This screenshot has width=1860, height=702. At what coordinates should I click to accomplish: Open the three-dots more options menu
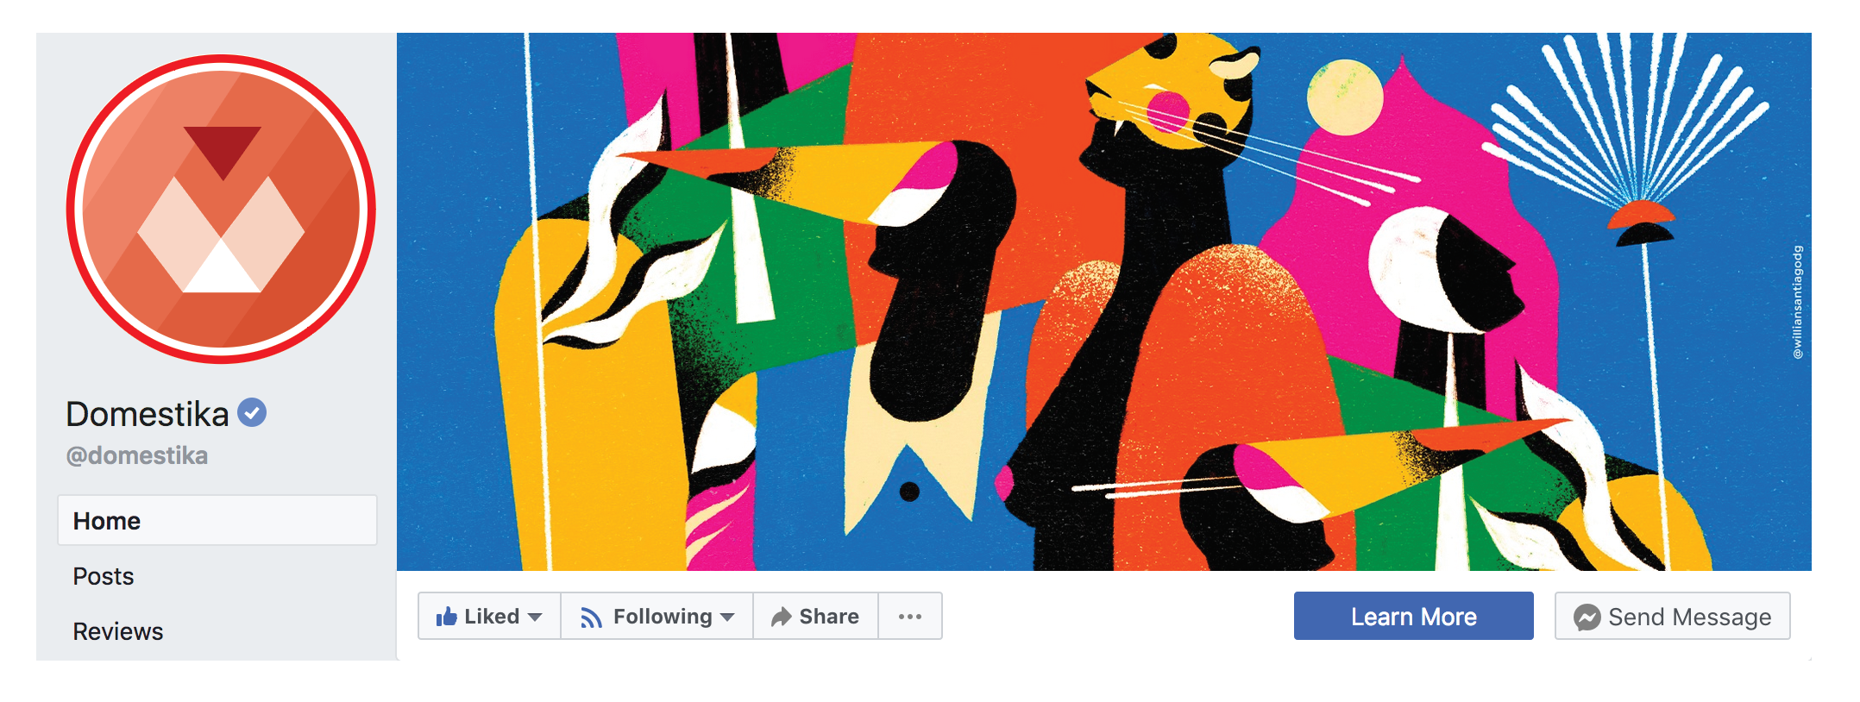pos(910,616)
